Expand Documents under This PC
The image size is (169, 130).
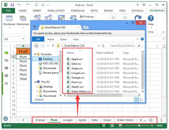[37, 91]
